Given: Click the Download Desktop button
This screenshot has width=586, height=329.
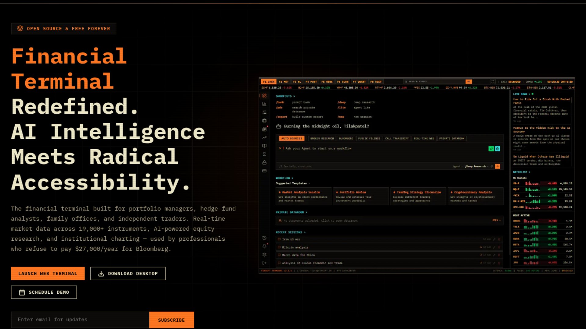Looking at the screenshot, I should point(128,274).
